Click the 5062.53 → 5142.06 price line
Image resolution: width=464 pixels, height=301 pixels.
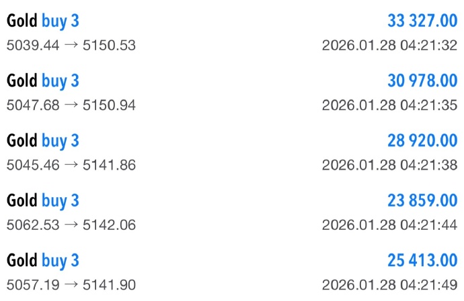[x=71, y=225]
